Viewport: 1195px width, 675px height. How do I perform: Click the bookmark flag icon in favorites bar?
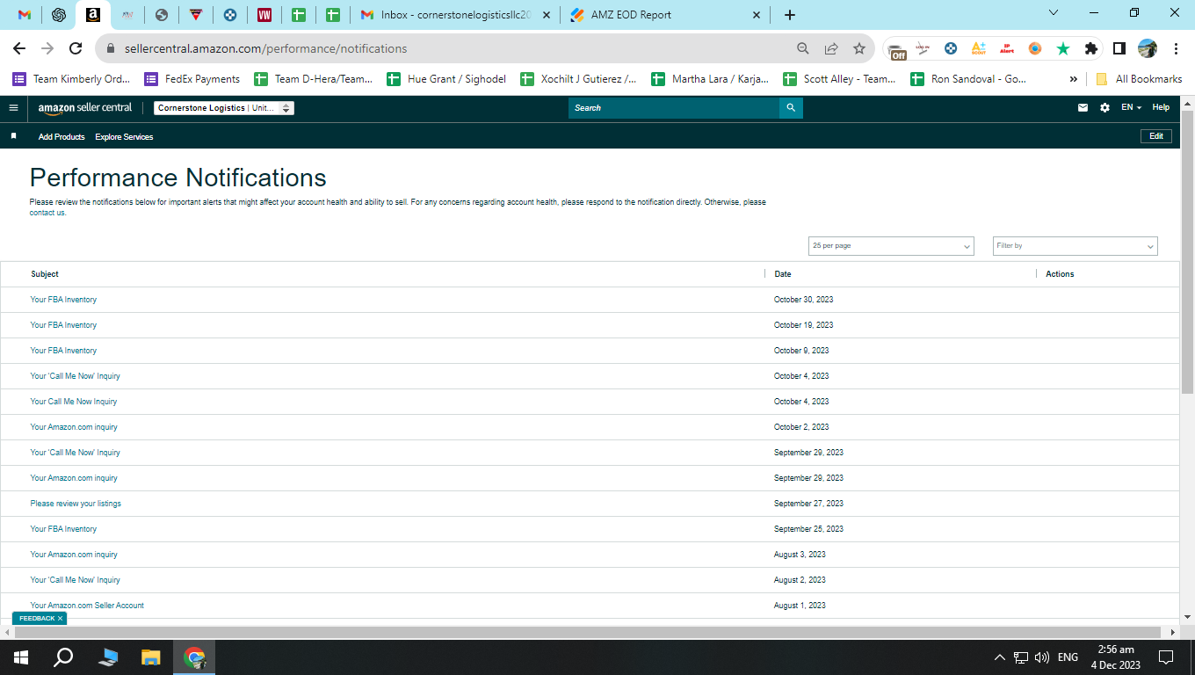(x=13, y=136)
